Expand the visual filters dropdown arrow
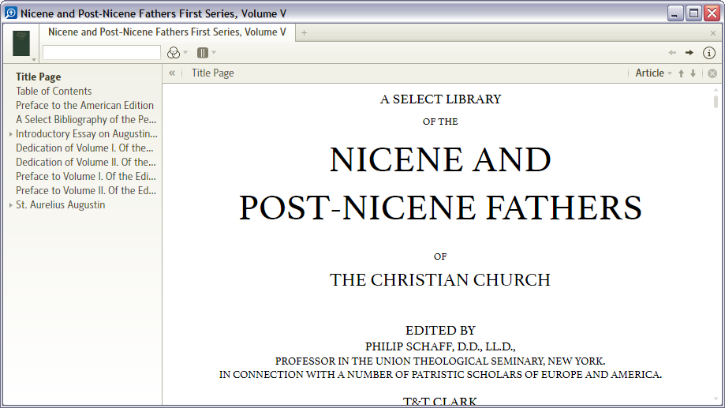 (x=185, y=52)
